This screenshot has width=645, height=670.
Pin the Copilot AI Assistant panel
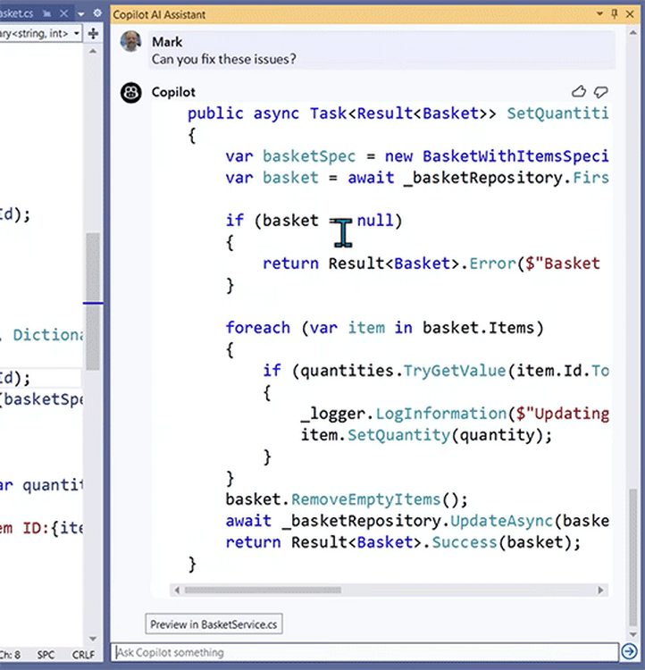coord(615,13)
